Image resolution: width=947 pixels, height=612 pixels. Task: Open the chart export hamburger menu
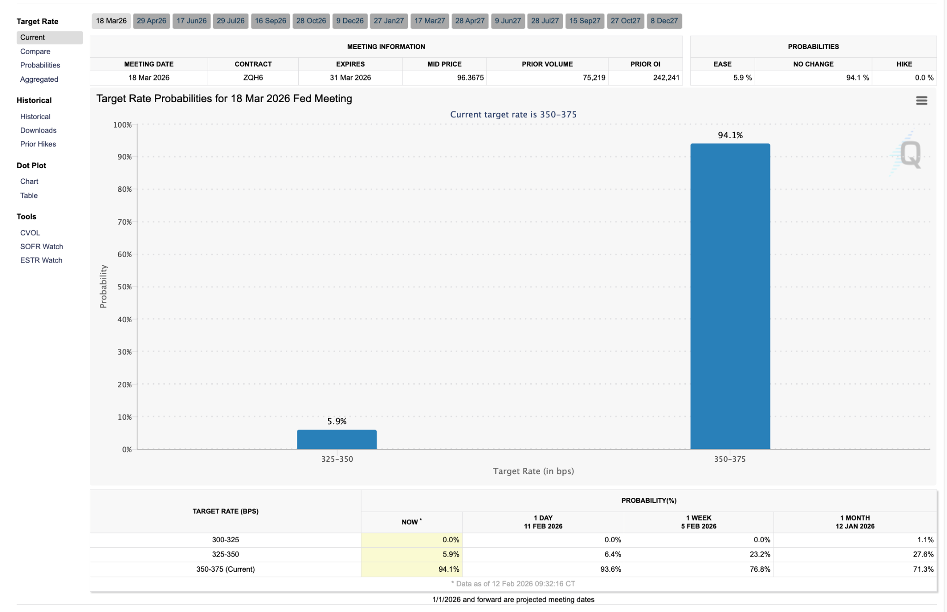(x=921, y=100)
